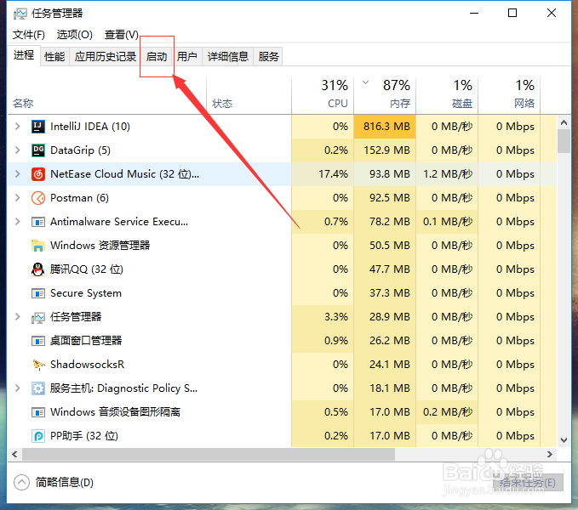Click the Antimalware Service Executable icon

pos(38,222)
